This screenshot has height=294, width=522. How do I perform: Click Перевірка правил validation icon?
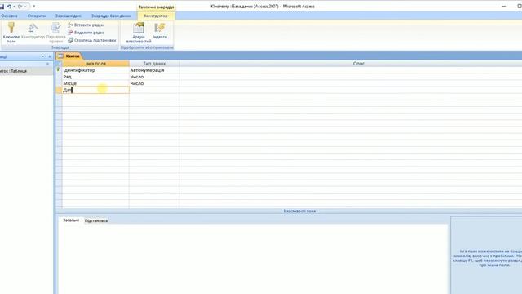click(55, 28)
